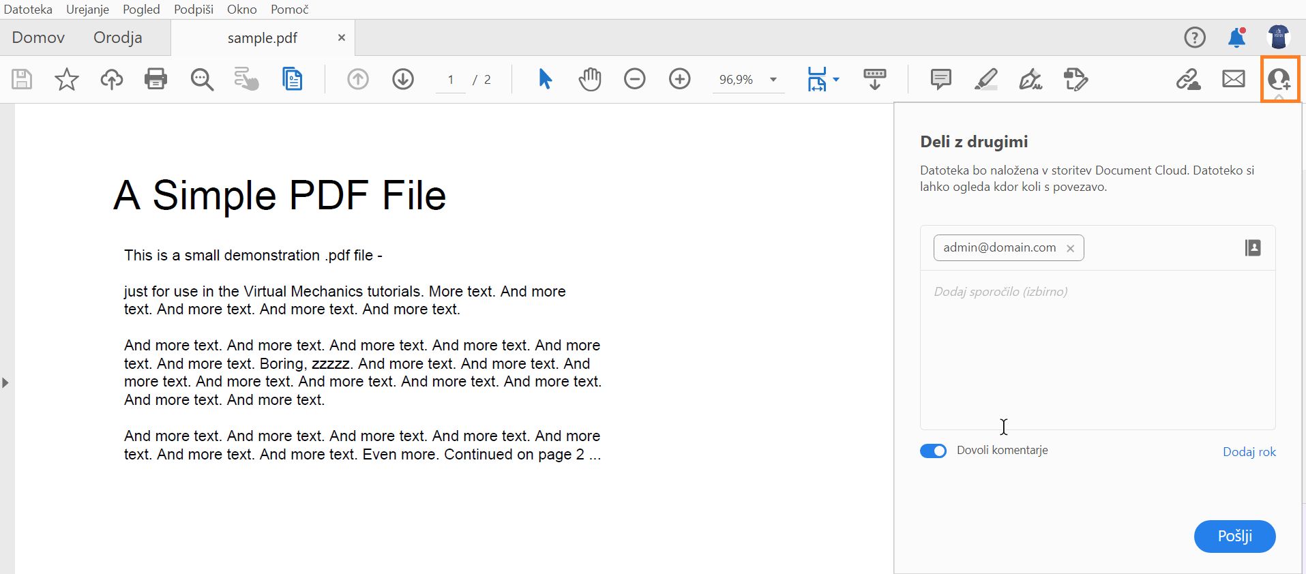Switch to the Orodja tab
This screenshot has width=1306, height=574.
tap(118, 37)
